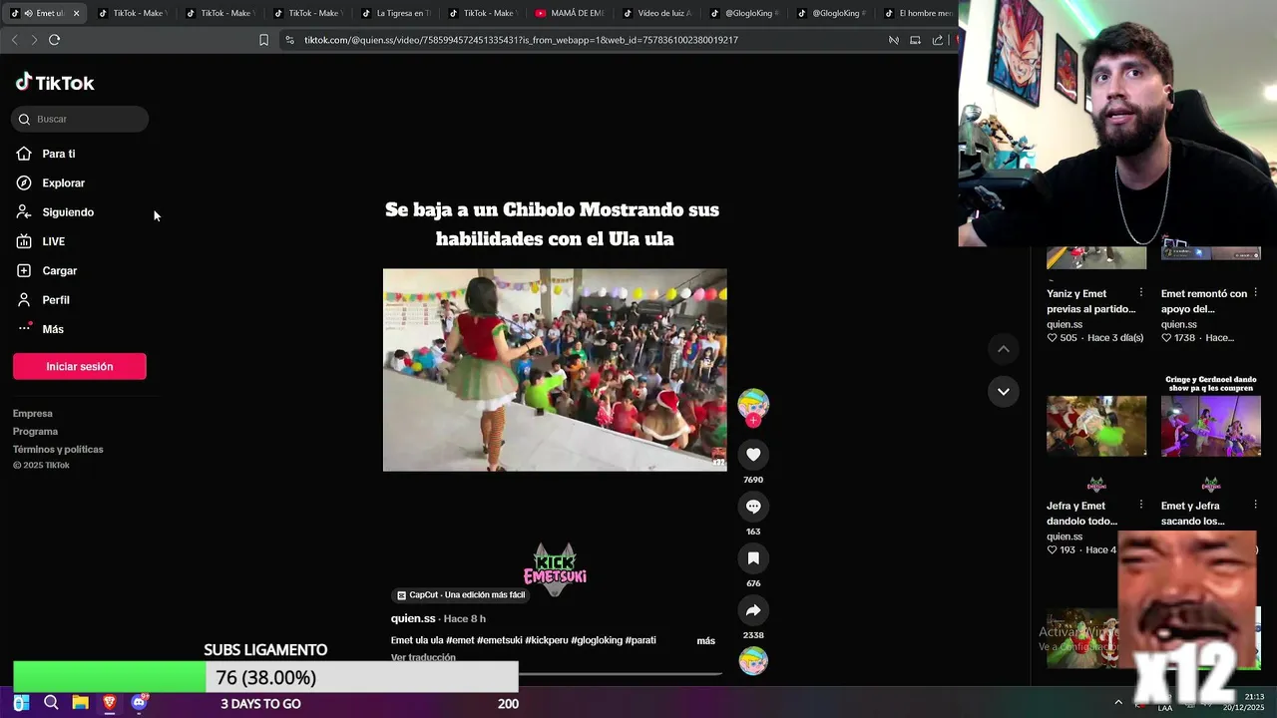Click Ver traducción under caption
The height and width of the screenshot is (718, 1277).
[423, 657]
